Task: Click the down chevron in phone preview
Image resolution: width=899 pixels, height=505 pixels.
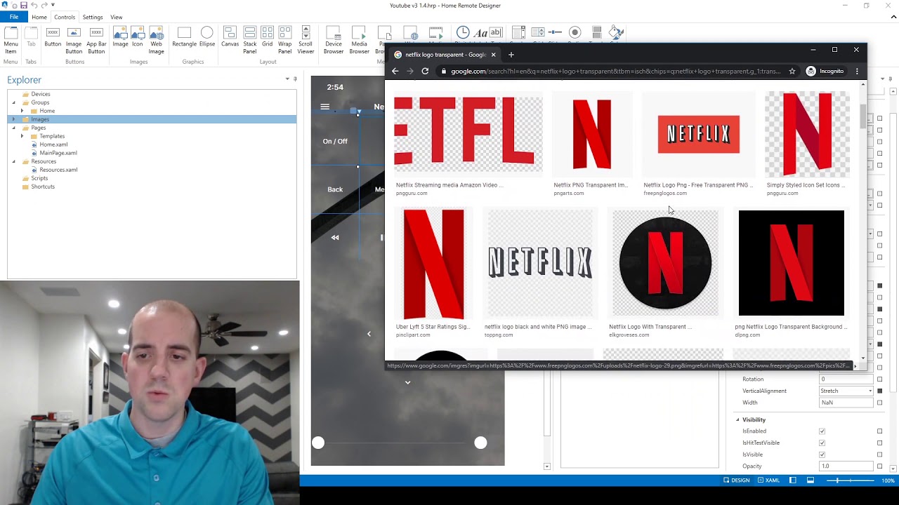Action: (407, 382)
